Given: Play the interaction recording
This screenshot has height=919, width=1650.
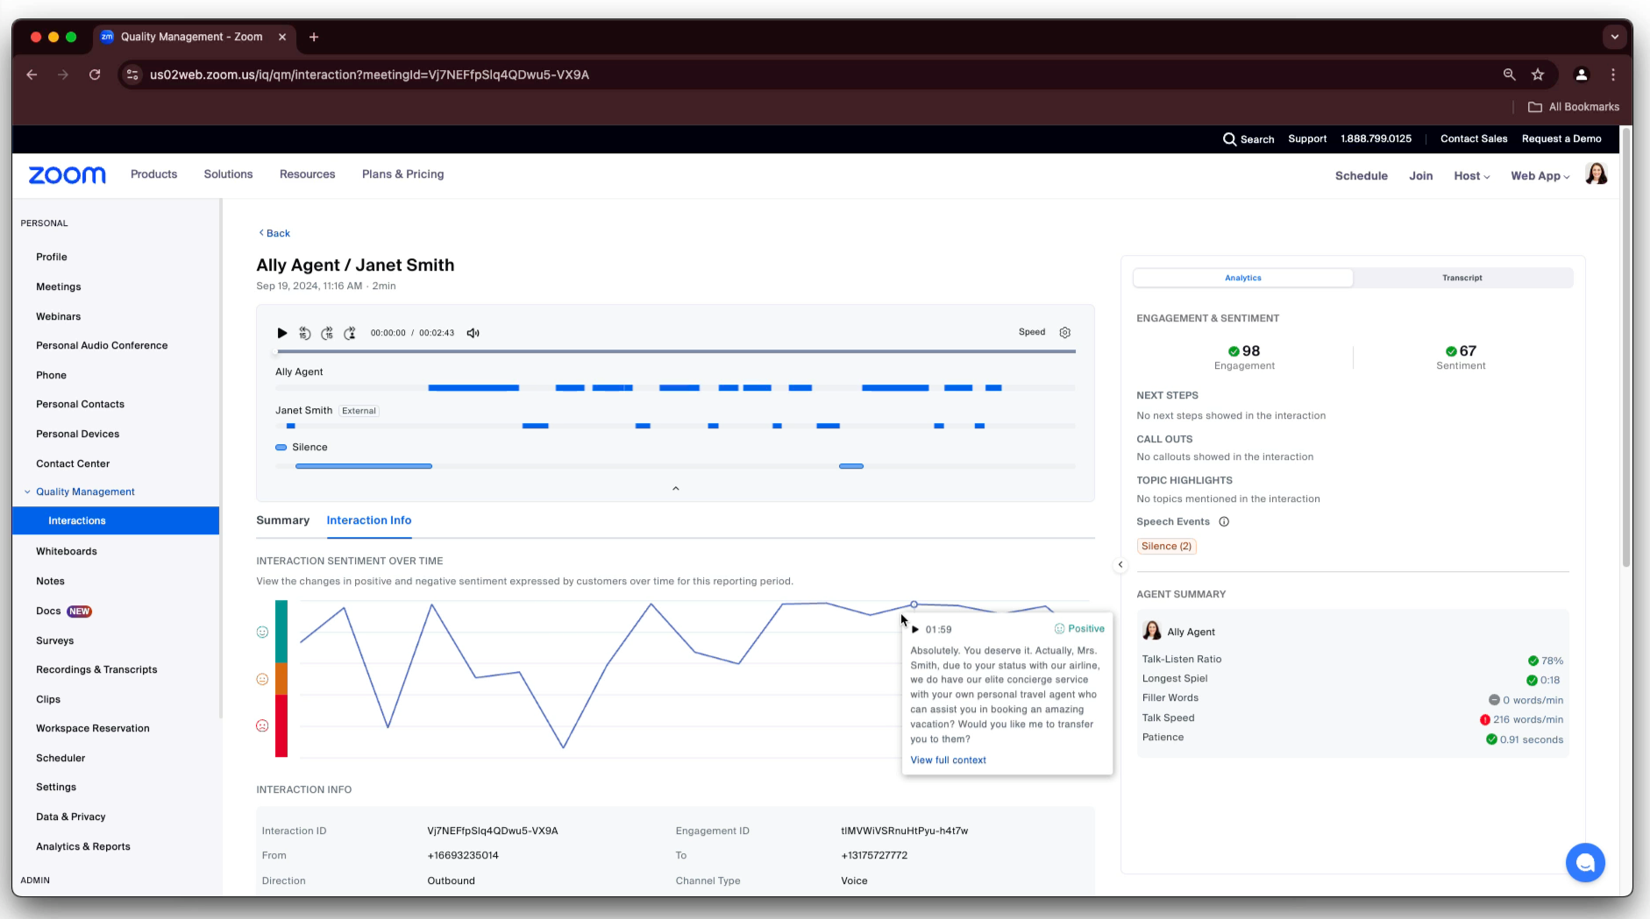Looking at the screenshot, I should [x=281, y=333].
